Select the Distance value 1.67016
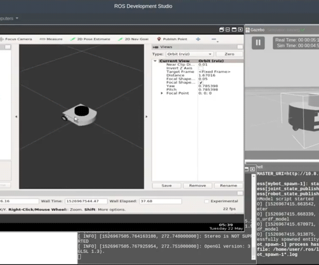This screenshot has width=319, height=265. pyautogui.click(x=207, y=75)
